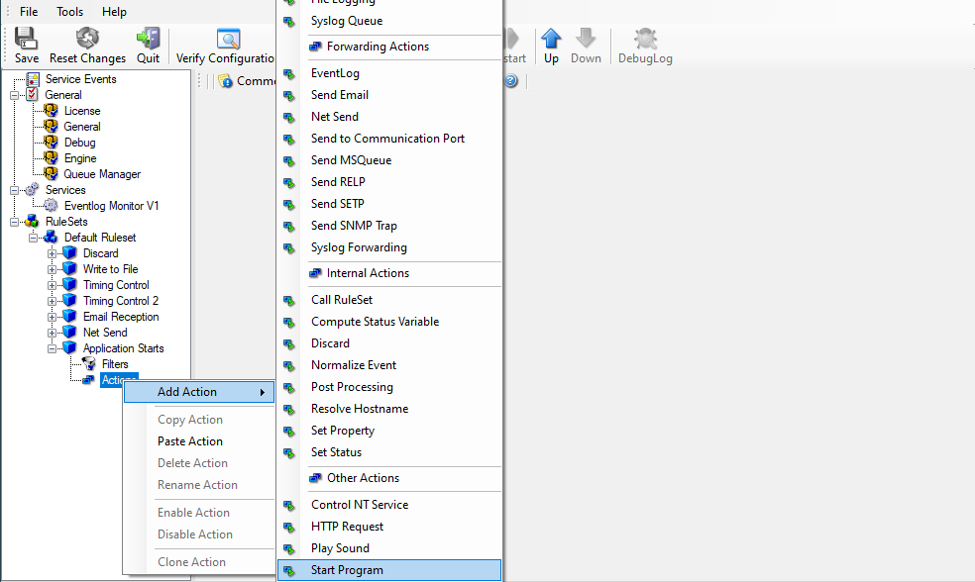Select Queue Manager in the tree

102,174
